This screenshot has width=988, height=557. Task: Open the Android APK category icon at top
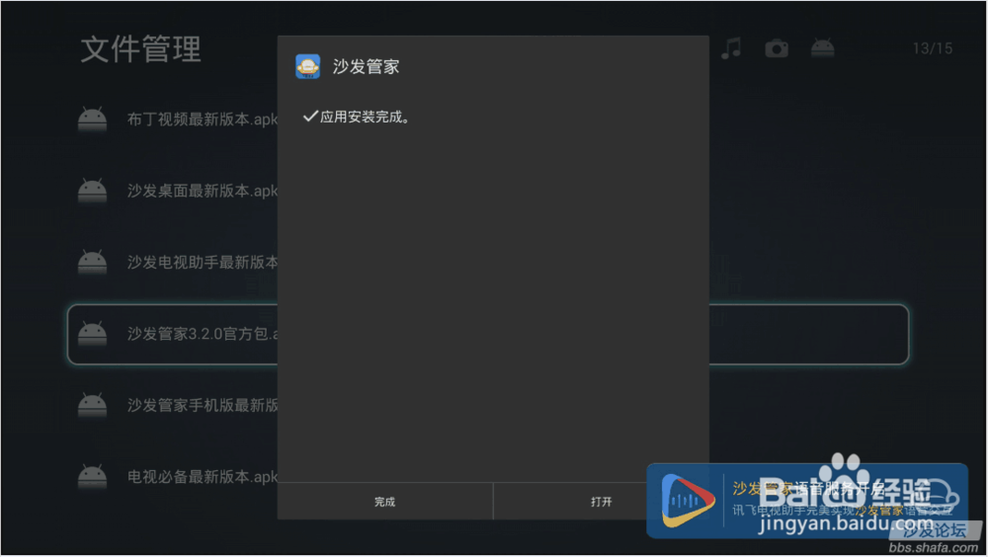[822, 48]
